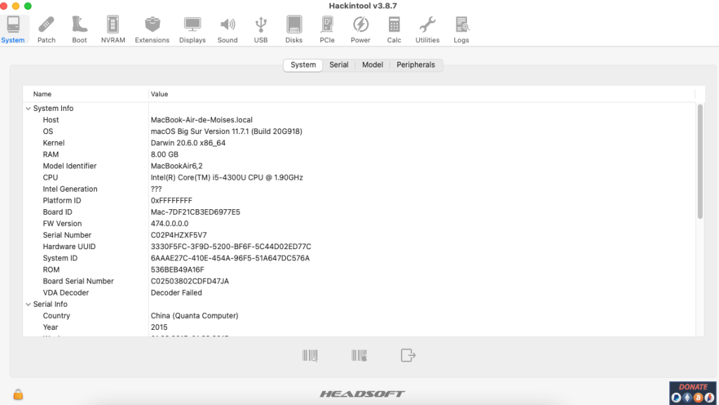Image resolution: width=719 pixels, height=405 pixels.
Task: Open the Disks toolbar section
Action: (x=294, y=29)
